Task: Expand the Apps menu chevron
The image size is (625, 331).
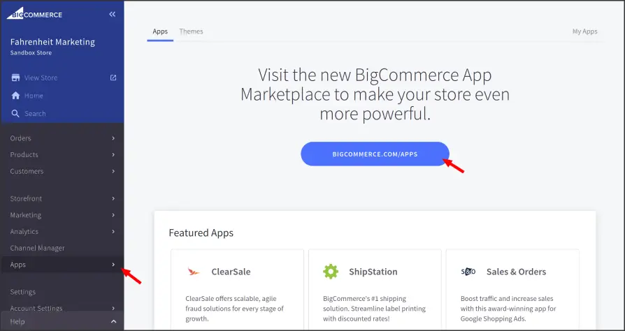Action: pyautogui.click(x=113, y=265)
